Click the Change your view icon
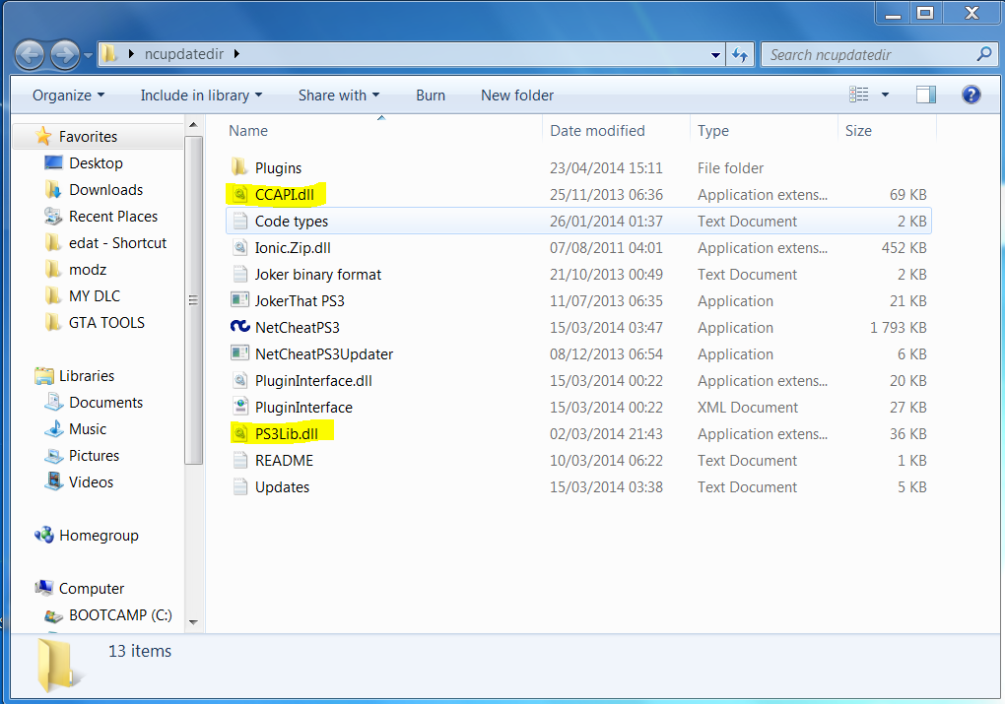 (859, 95)
